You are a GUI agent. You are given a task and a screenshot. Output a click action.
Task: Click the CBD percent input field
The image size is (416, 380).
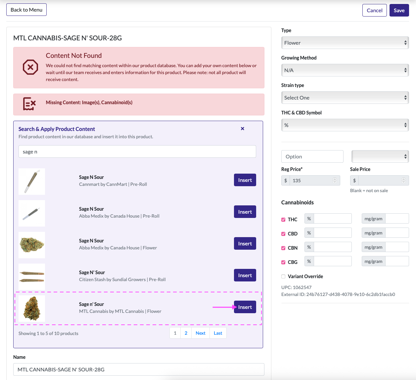(x=333, y=233)
